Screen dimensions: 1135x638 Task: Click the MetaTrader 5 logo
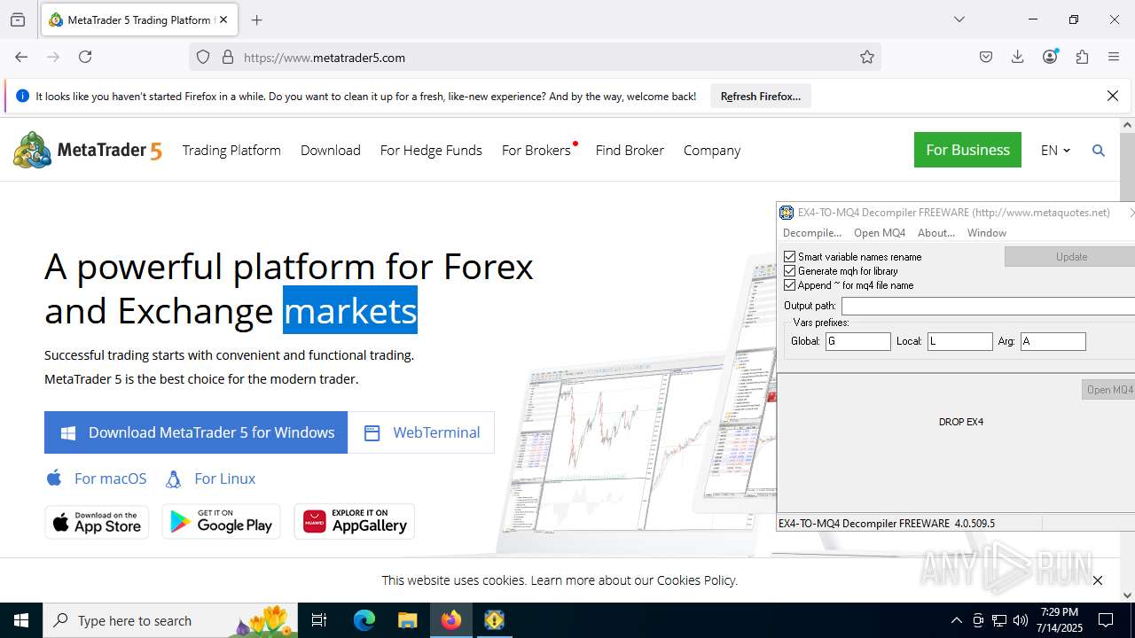click(x=88, y=151)
